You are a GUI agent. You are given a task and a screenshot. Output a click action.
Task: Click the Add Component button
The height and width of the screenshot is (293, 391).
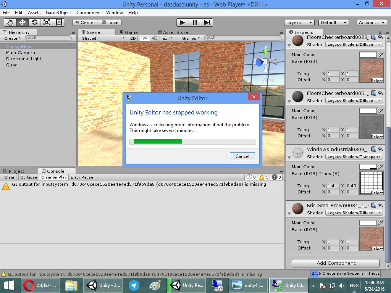tap(335, 263)
